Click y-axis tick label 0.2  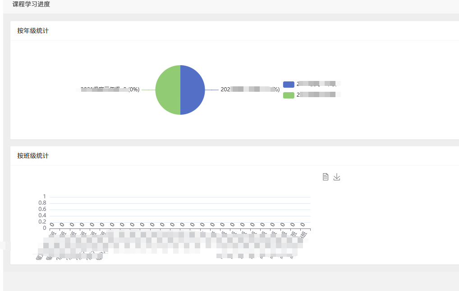pos(42,222)
